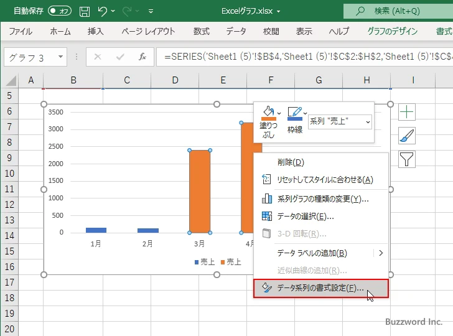Click the Undo arrow icon

click(x=102, y=11)
